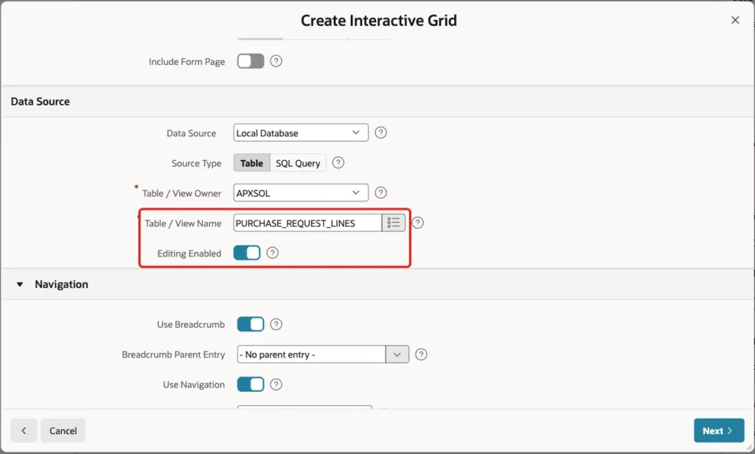Open help for Source Type
Image resolution: width=755 pixels, height=454 pixels.
(338, 163)
